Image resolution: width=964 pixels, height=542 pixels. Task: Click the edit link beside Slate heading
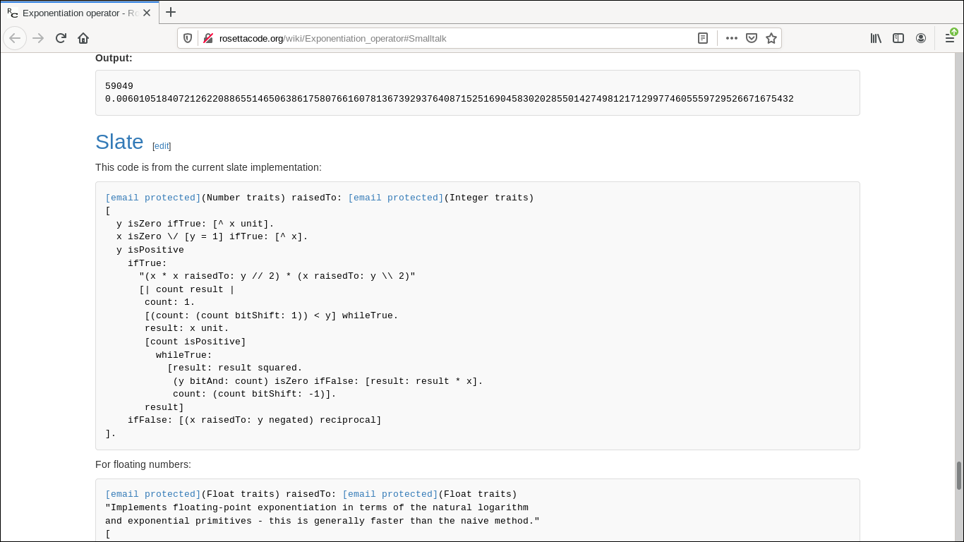[162, 146]
